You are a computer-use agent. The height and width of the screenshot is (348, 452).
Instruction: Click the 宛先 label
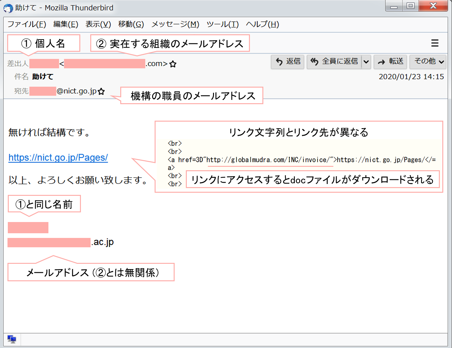pos(21,91)
